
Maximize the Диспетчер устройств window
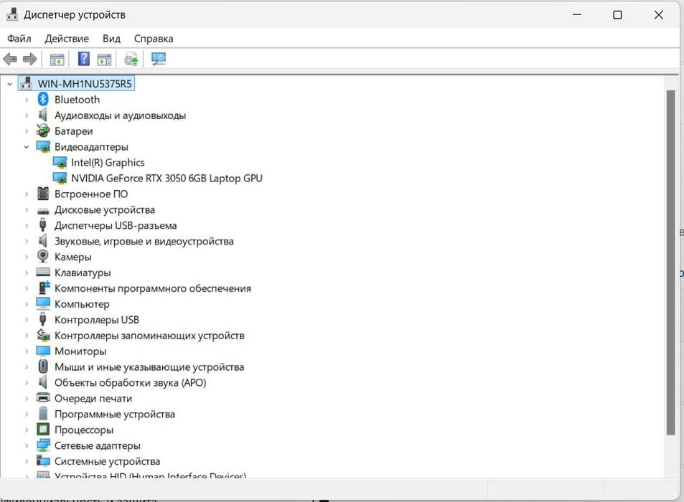617,15
